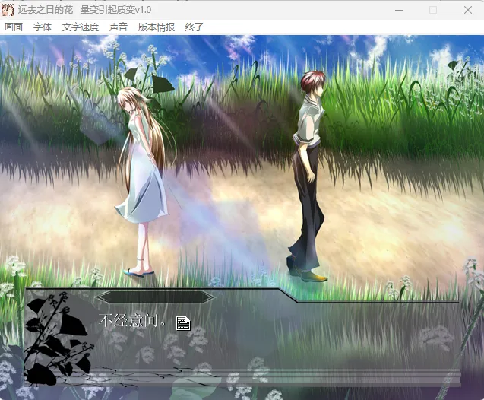Open the 画面 menu
This screenshot has width=484, height=400.
pyautogui.click(x=14, y=27)
